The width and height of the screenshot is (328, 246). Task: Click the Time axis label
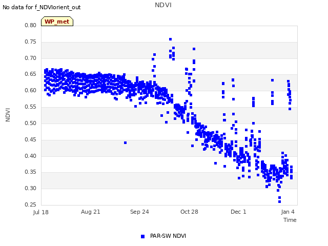(x=290, y=220)
